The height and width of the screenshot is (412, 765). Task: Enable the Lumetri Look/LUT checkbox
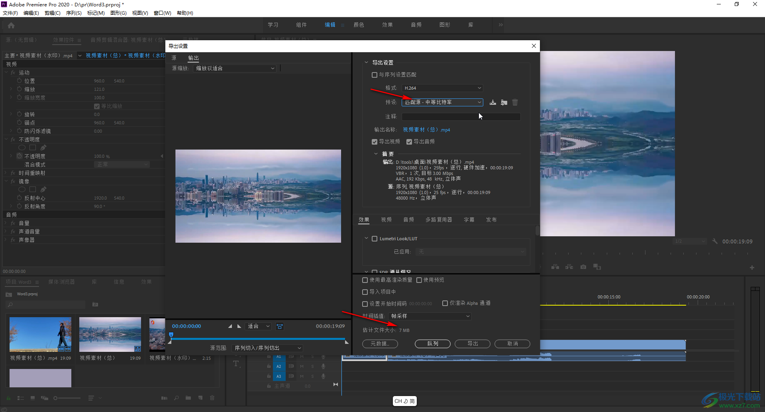click(x=375, y=239)
